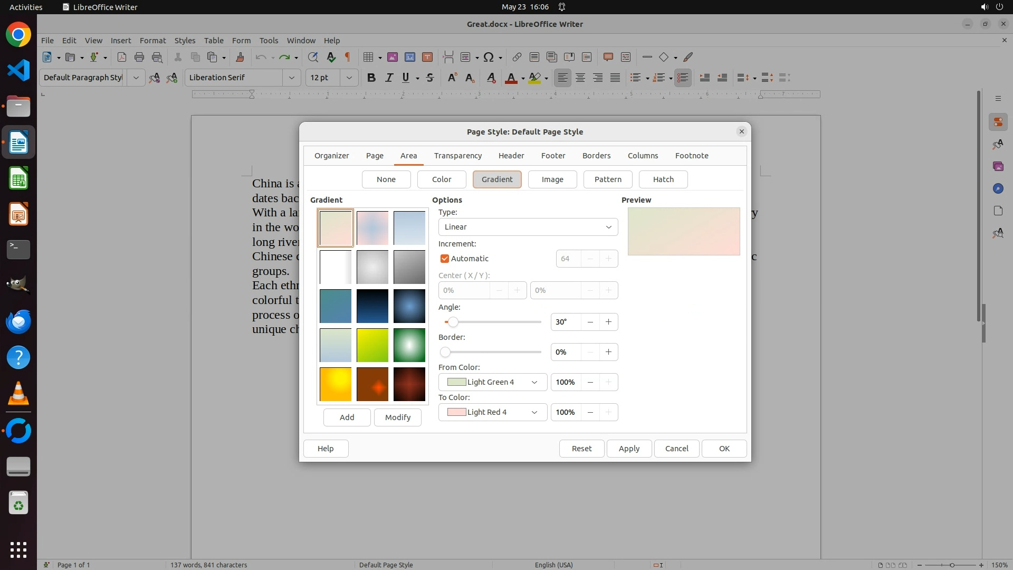Click the Export as PDF icon
The height and width of the screenshot is (570, 1013).
[x=122, y=57]
